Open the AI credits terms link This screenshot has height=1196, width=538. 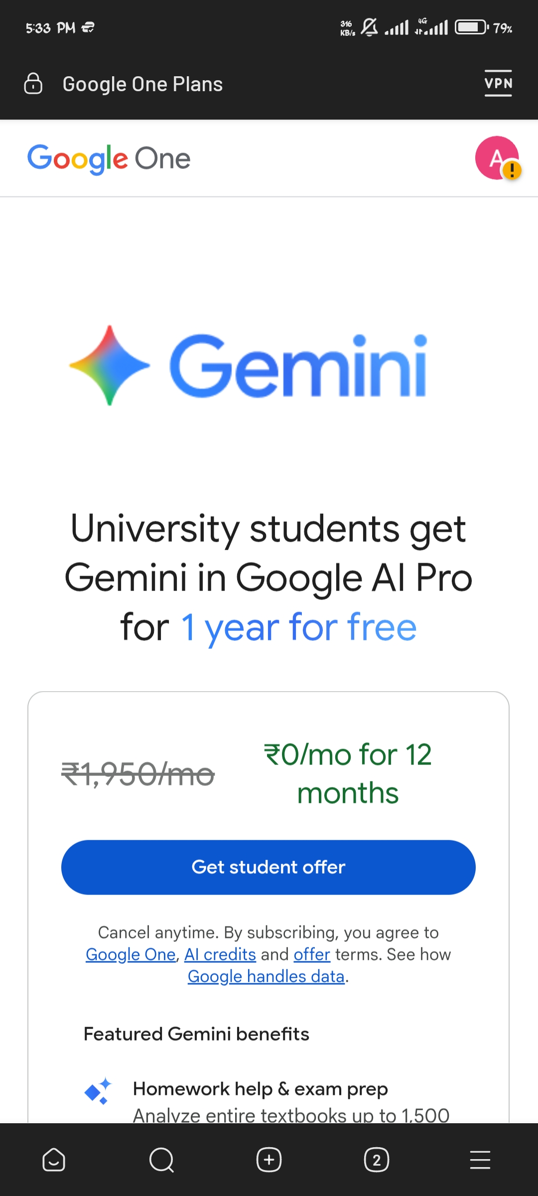pos(220,954)
